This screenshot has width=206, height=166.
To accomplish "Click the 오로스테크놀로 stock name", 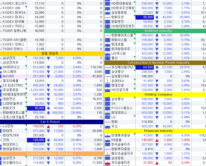I will [14, 117].
